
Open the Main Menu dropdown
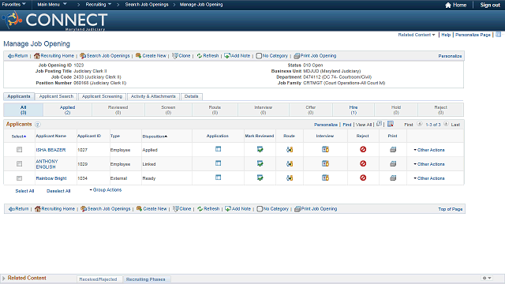pyautogui.click(x=52, y=5)
